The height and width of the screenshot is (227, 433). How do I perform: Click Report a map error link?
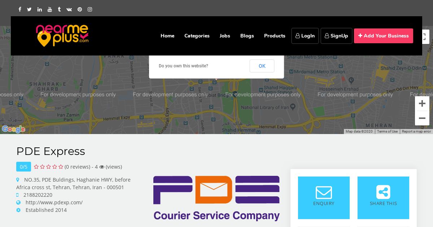[x=416, y=132]
